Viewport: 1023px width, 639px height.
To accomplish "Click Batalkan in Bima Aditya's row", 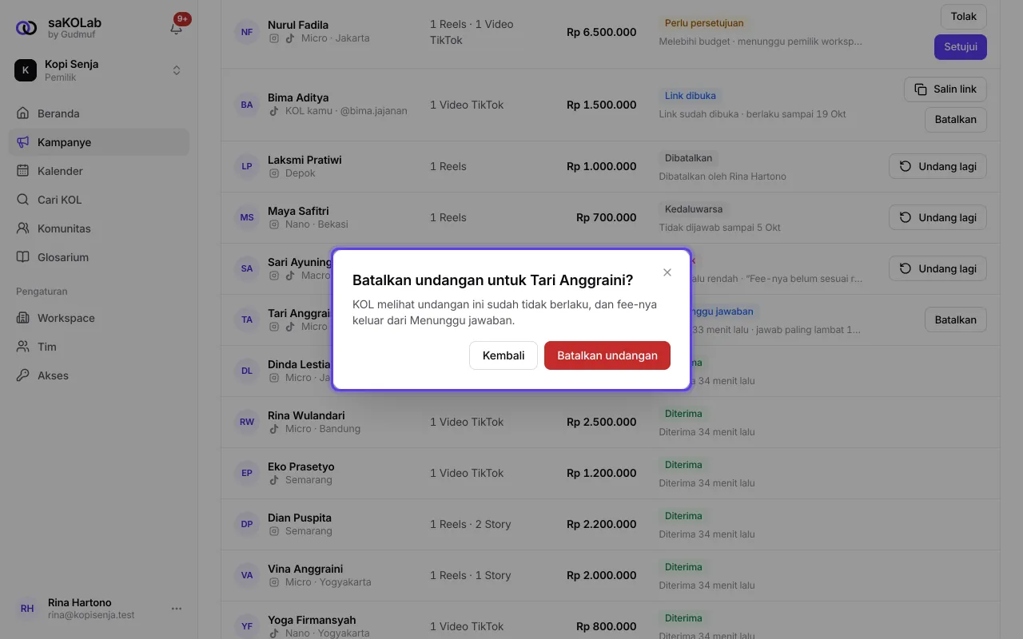I will (x=956, y=120).
